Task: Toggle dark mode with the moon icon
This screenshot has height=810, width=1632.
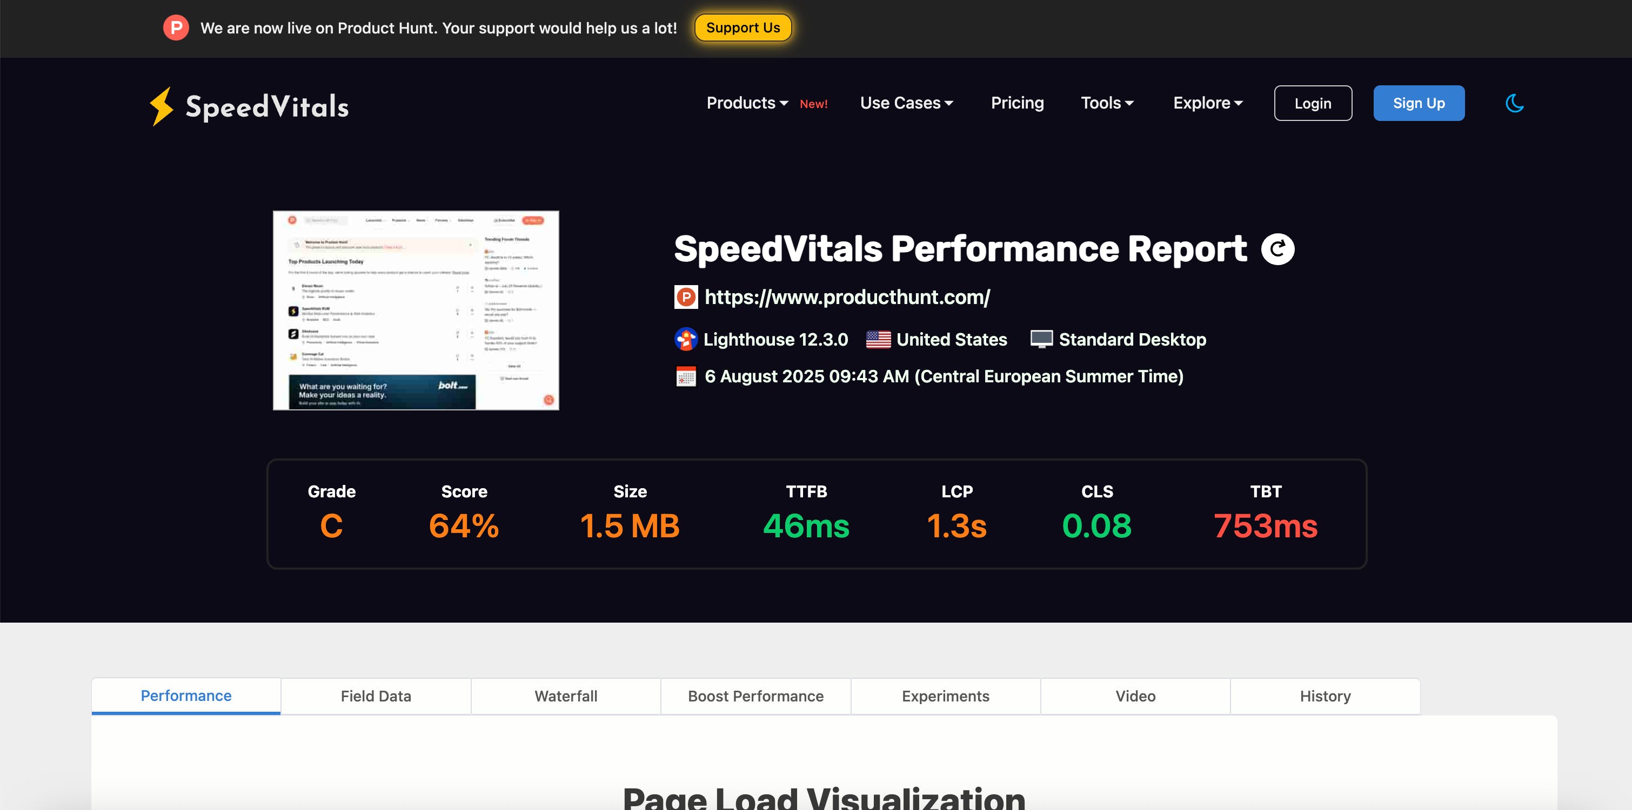Action: pos(1515,103)
